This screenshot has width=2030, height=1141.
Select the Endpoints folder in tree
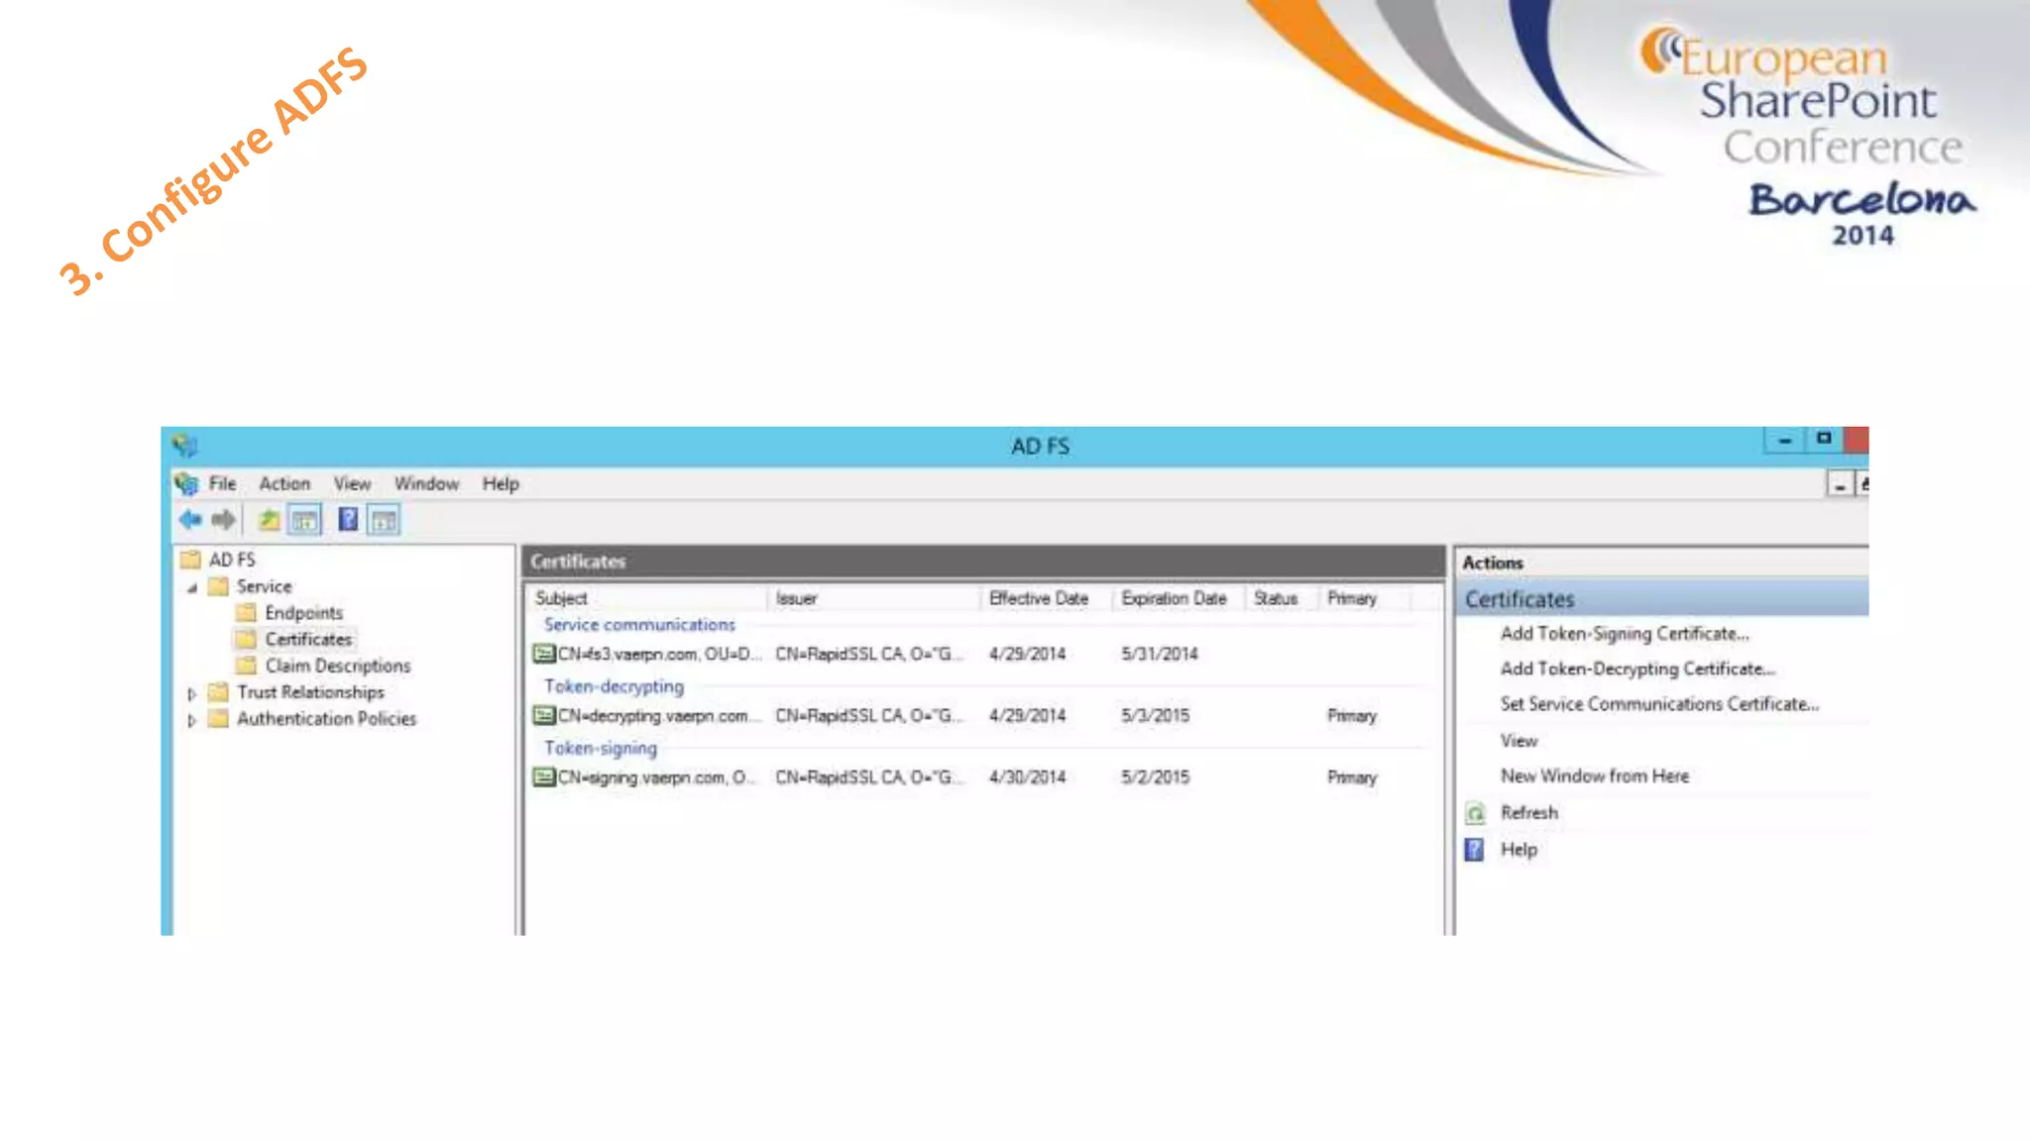click(303, 613)
